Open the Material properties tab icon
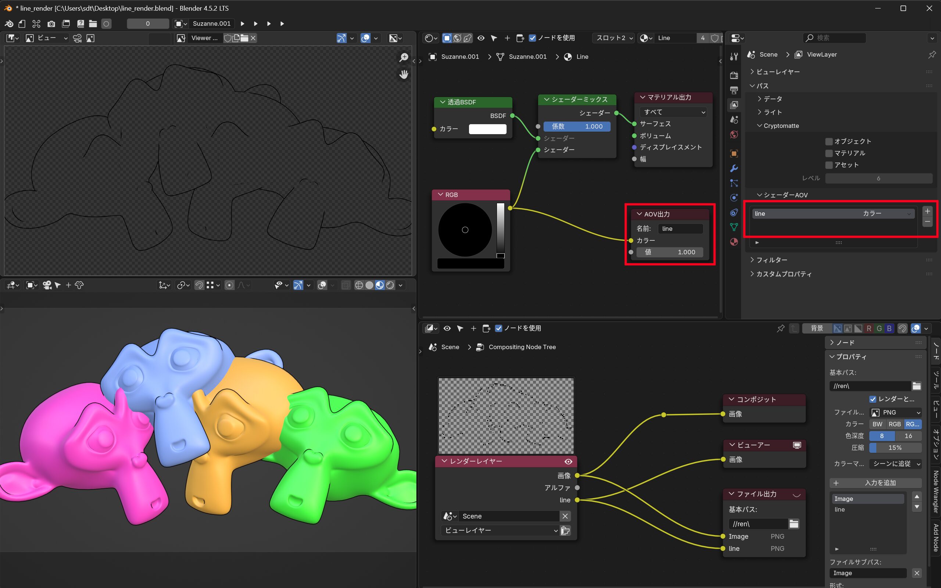The image size is (941, 588). click(734, 242)
